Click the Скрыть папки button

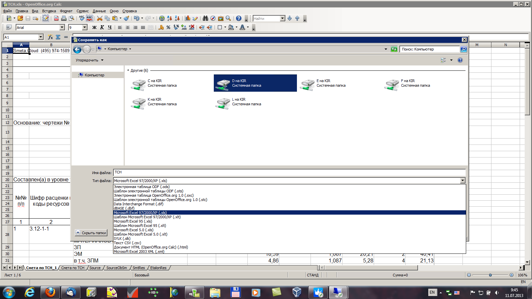91,233
